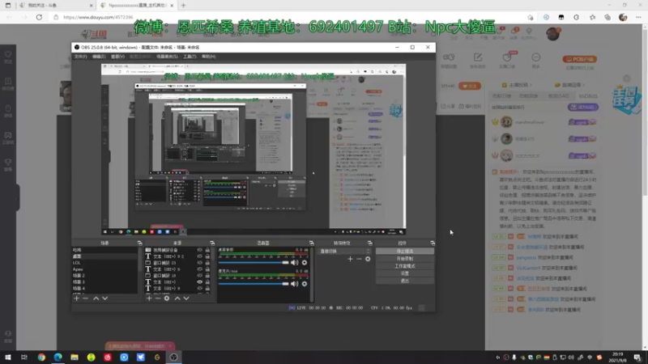Viewport: 648px width, 364px height.
Task: Remove the selected source with Sources minus icon
Action: coord(158,298)
